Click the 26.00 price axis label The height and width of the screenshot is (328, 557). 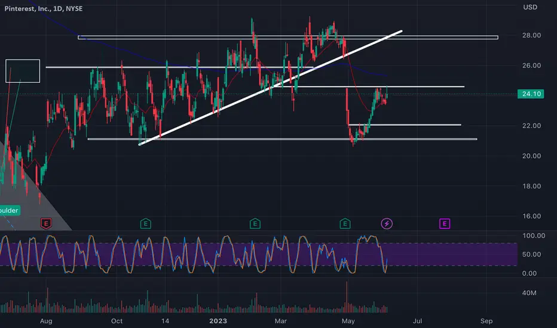pyautogui.click(x=531, y=65)
